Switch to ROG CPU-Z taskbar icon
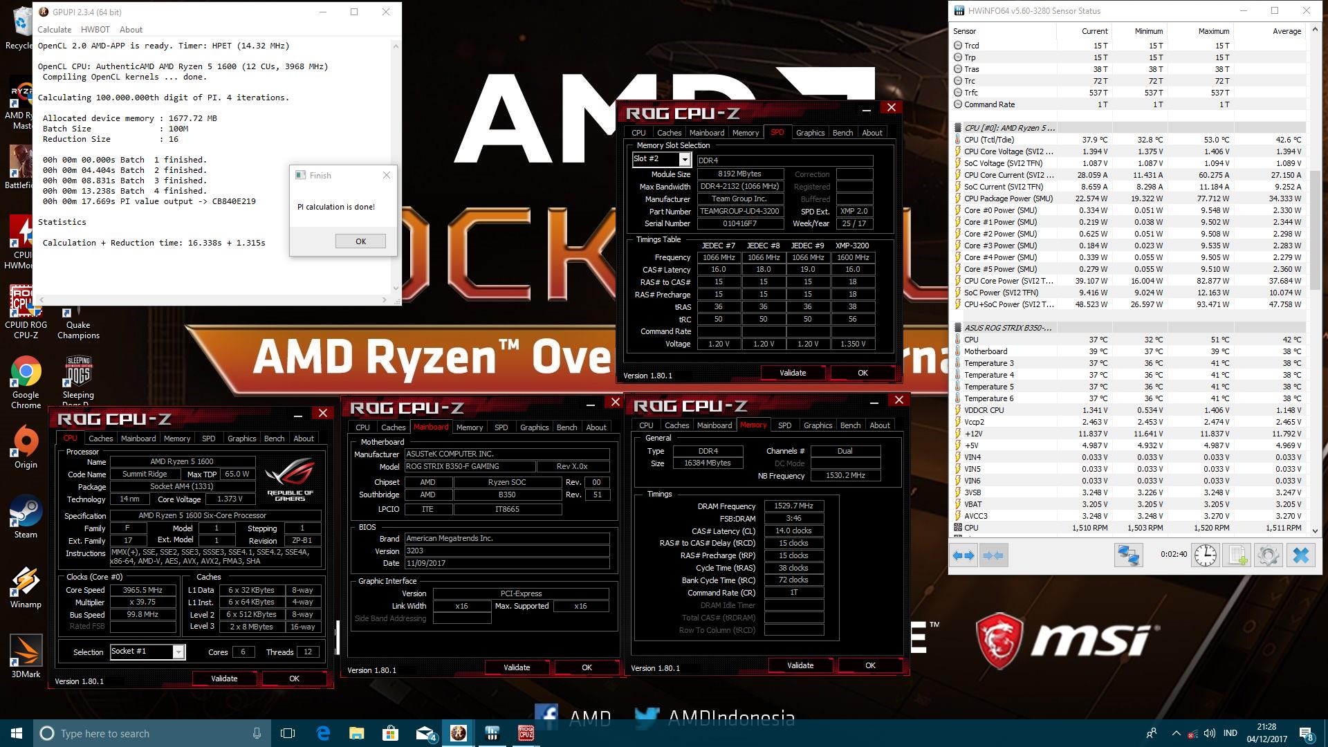 point(526,733)
